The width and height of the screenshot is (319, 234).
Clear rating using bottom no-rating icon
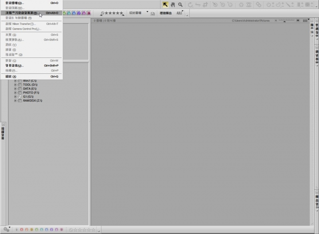(x=71, y=230)
